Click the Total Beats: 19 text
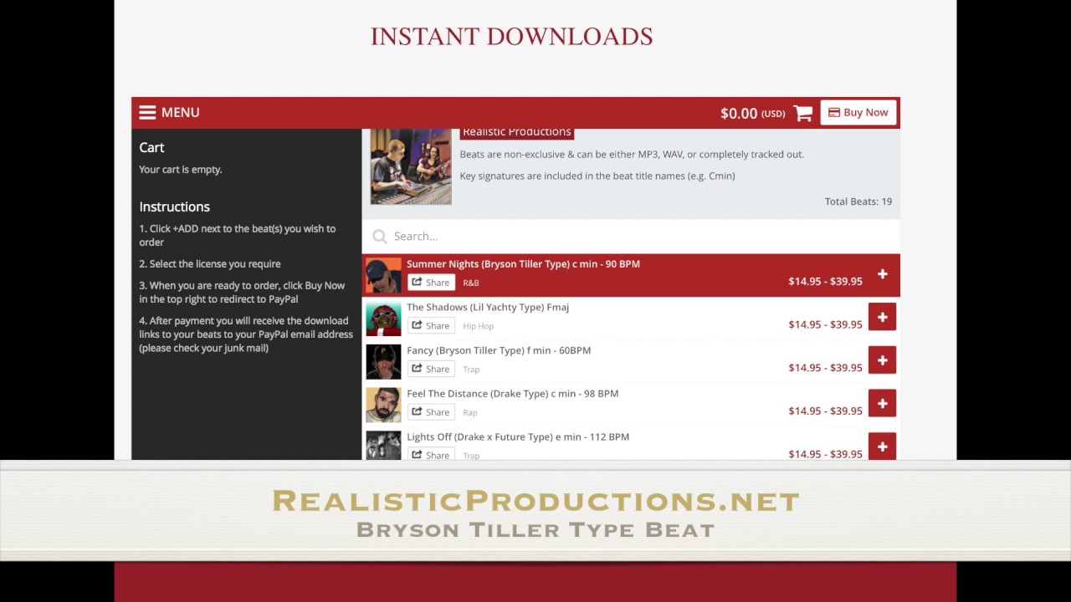 tap(858, 202)
